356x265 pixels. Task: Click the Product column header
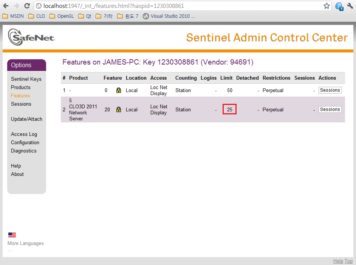pos(78,78)
